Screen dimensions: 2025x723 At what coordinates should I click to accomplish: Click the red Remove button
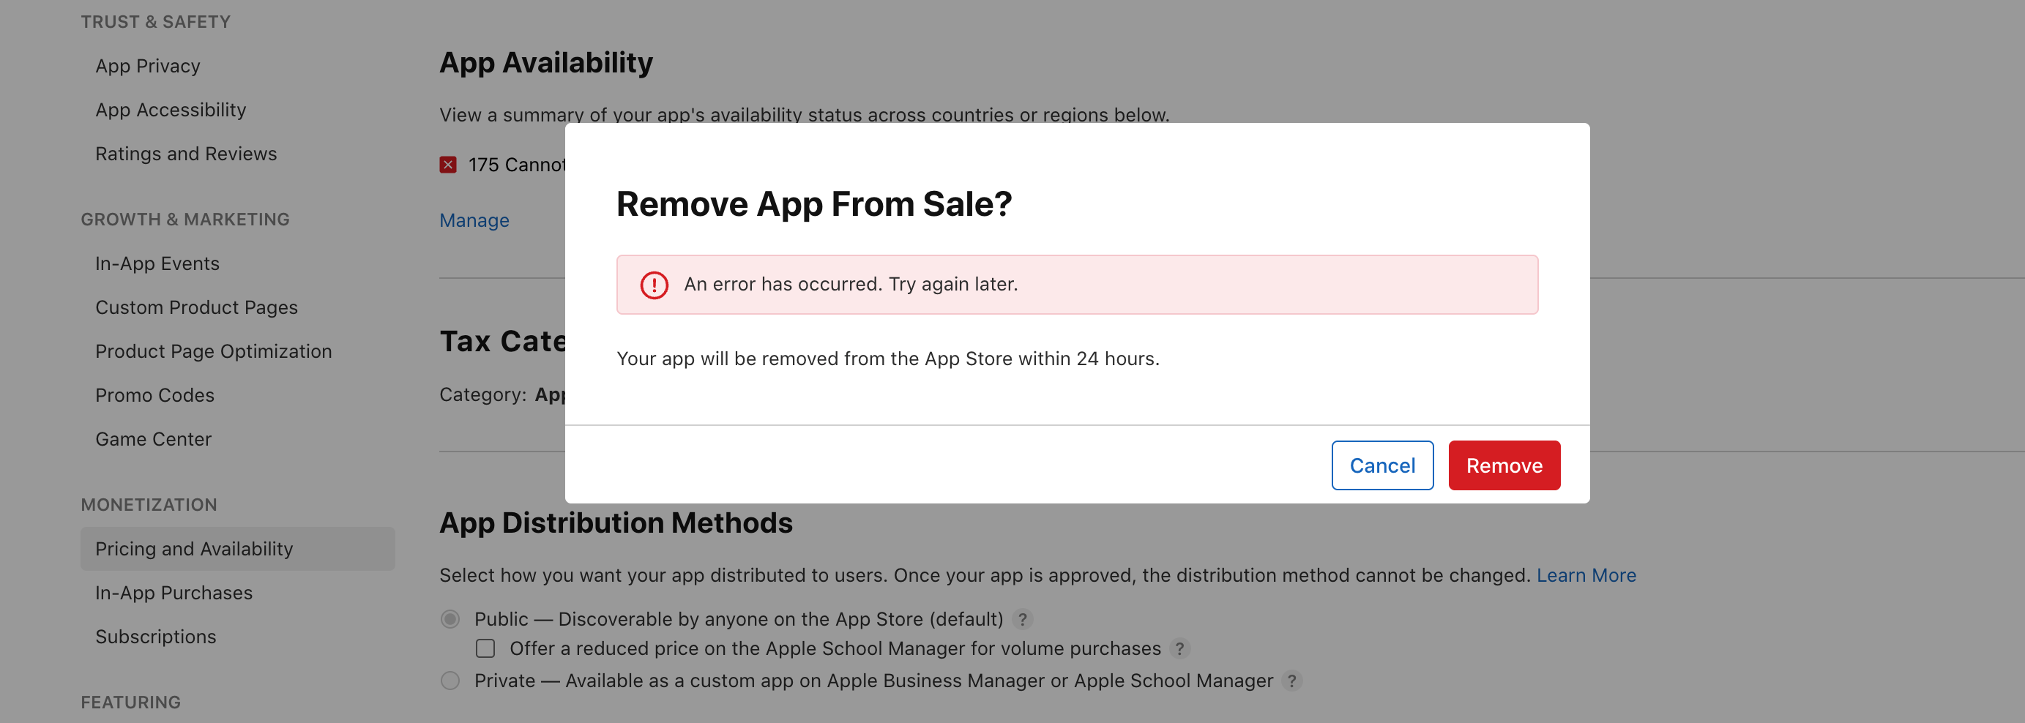[1503, 465]
